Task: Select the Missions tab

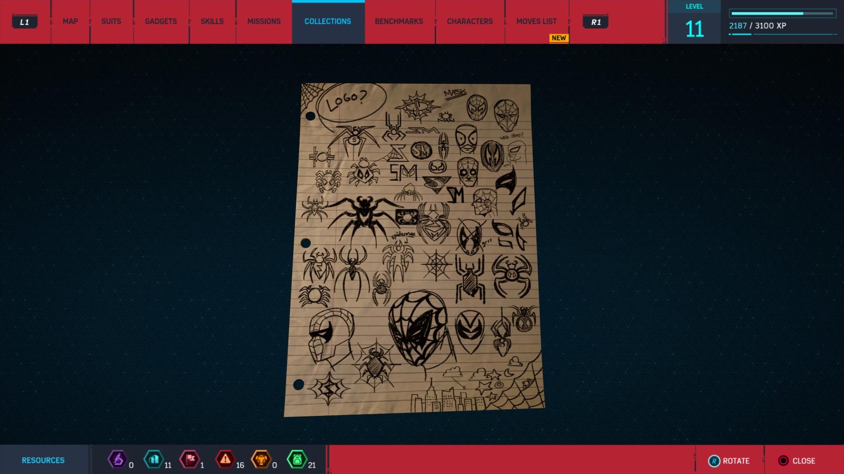Action: (264, 22)
